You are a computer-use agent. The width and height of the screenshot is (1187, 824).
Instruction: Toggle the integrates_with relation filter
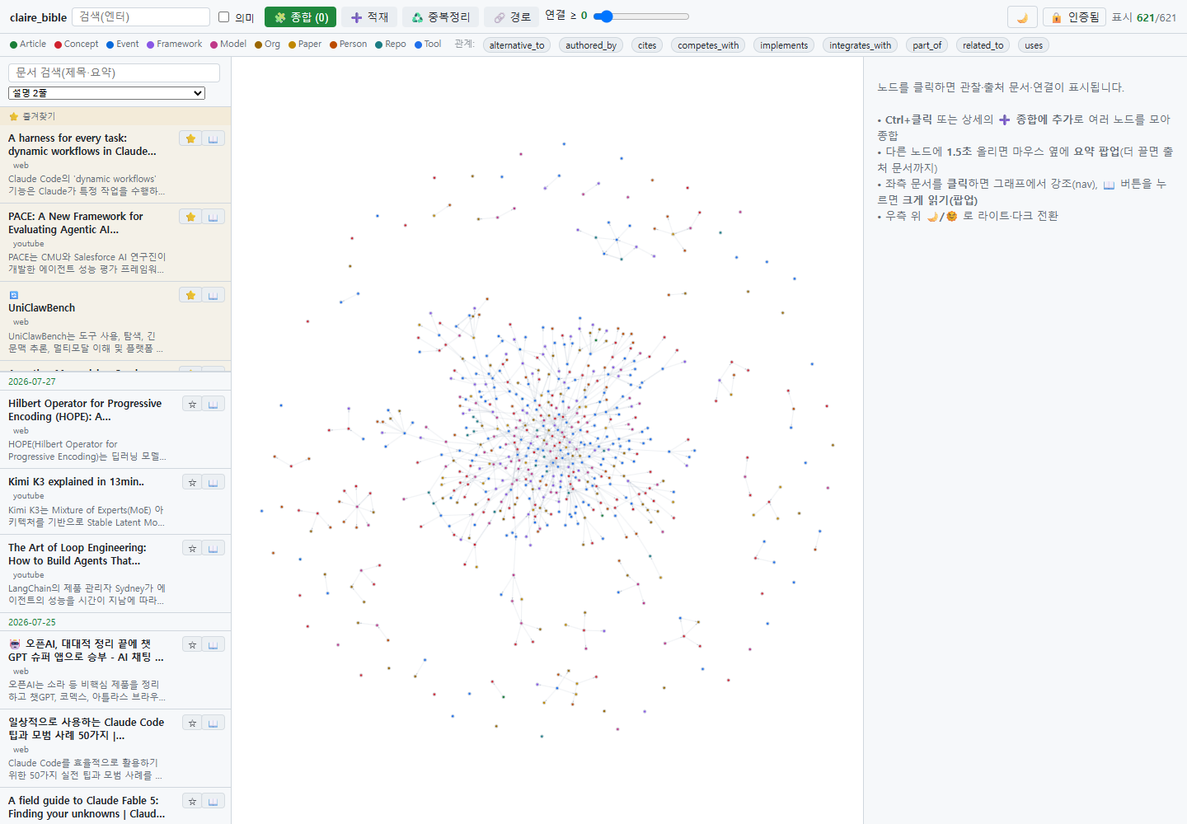click(861, 45)
